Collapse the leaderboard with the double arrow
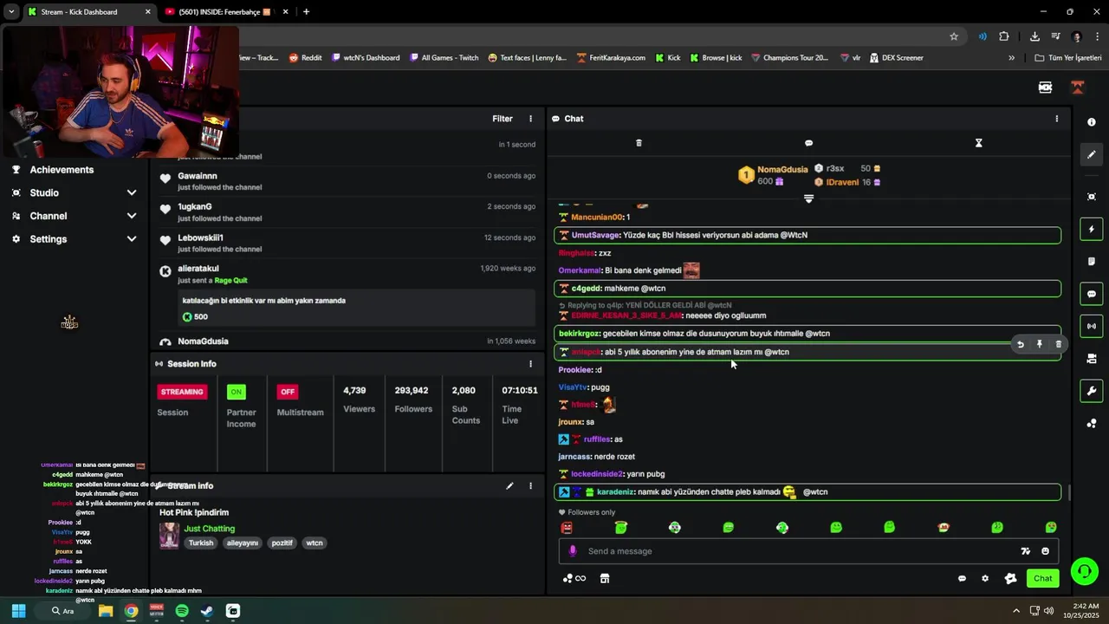Viewport: 1109px width, 624px height. point(808,198)
